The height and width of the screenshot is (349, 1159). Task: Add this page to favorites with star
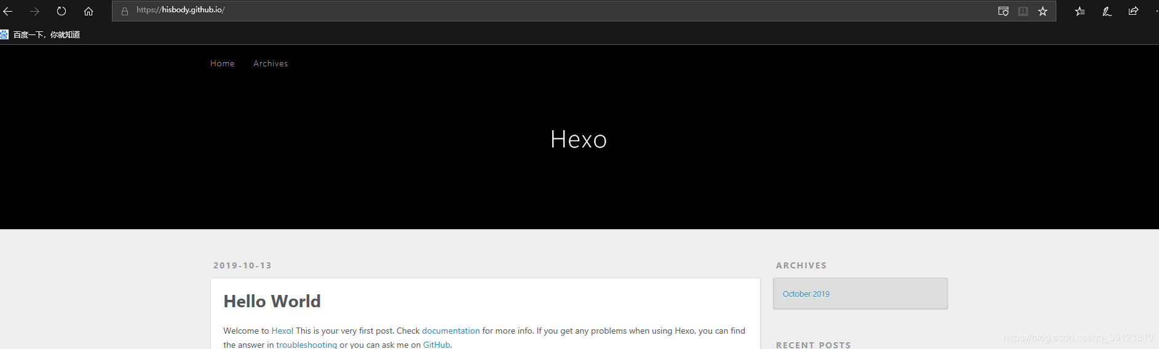[1043, 11]
